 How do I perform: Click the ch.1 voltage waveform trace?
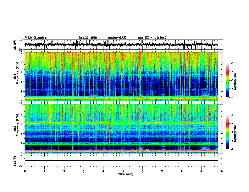(x=121, y=45)
